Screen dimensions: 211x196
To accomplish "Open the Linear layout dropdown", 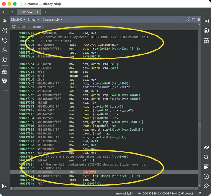I will [34, 19].
